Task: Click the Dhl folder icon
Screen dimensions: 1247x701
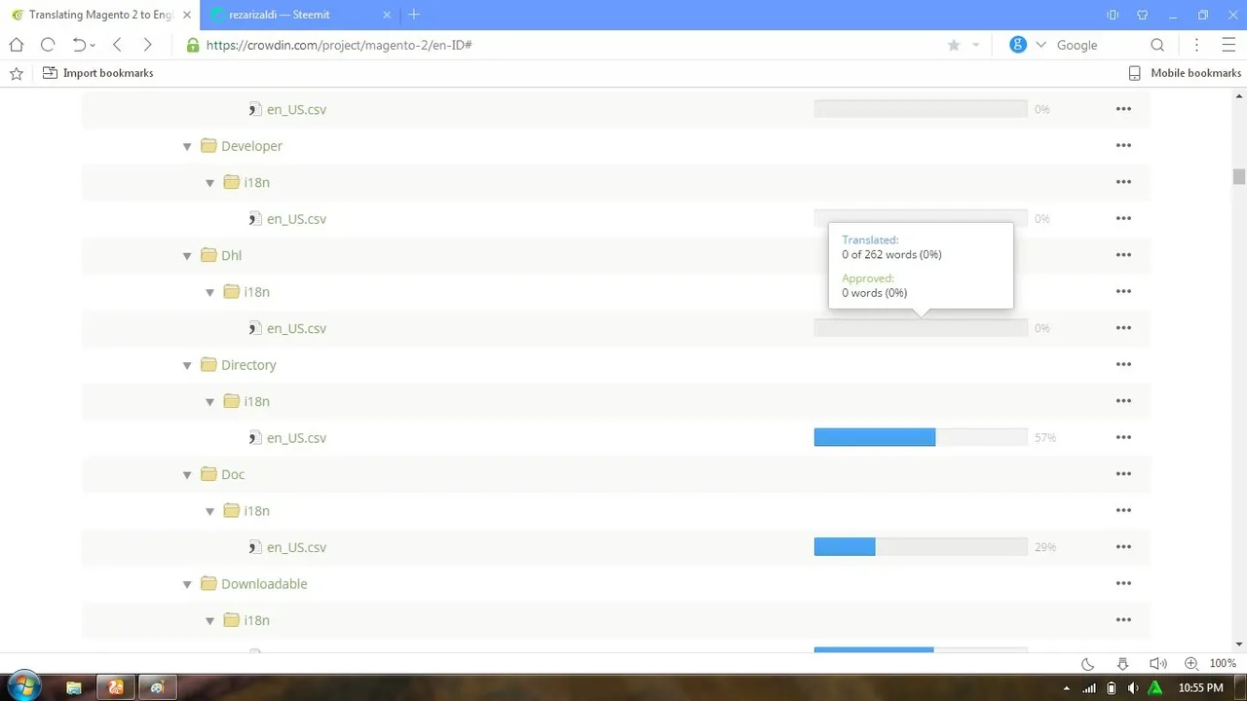Action: pyautogui.click(x=208, y=255)
